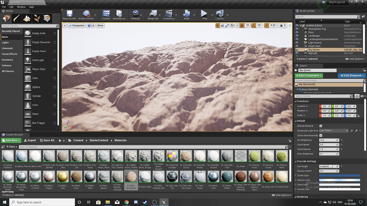Select the translate gizmo tool in viewport

(218, 25)
